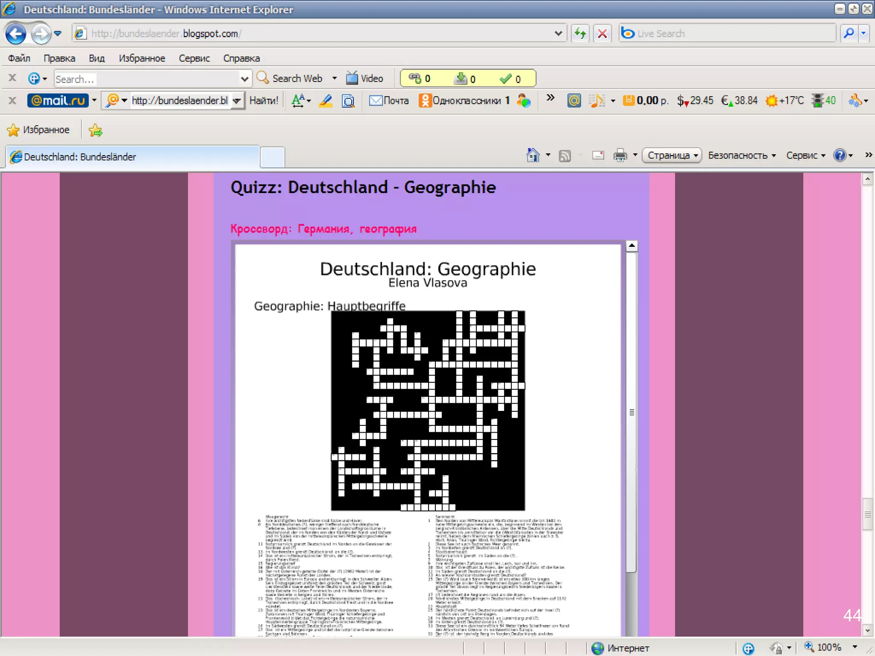
Task: Click the Print icon in command bar
Action: [x=620, y=155]
